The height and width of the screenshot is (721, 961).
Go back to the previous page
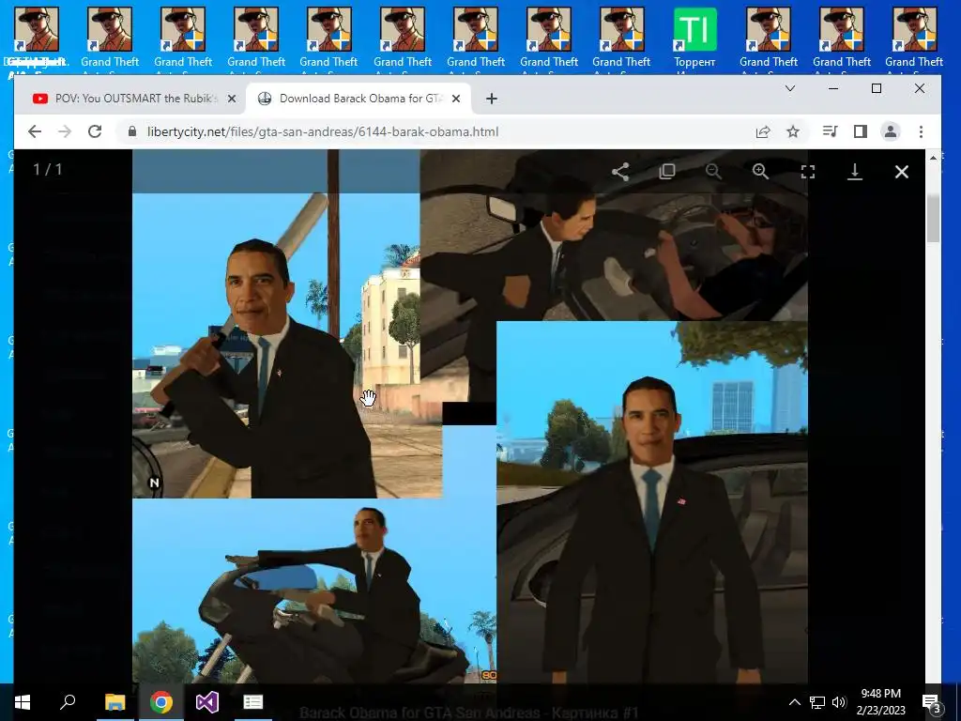pyautogui.click(x=35, y=131)
